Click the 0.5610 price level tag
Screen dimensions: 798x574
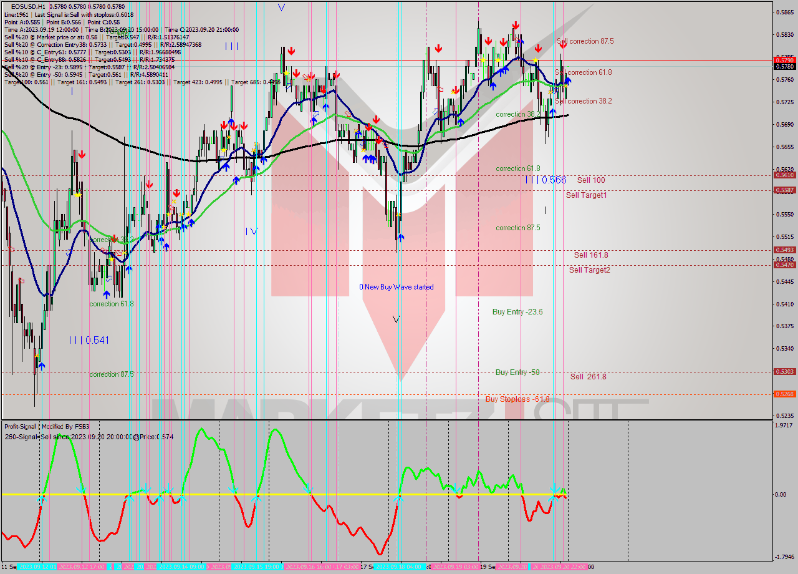click(784, 175)
